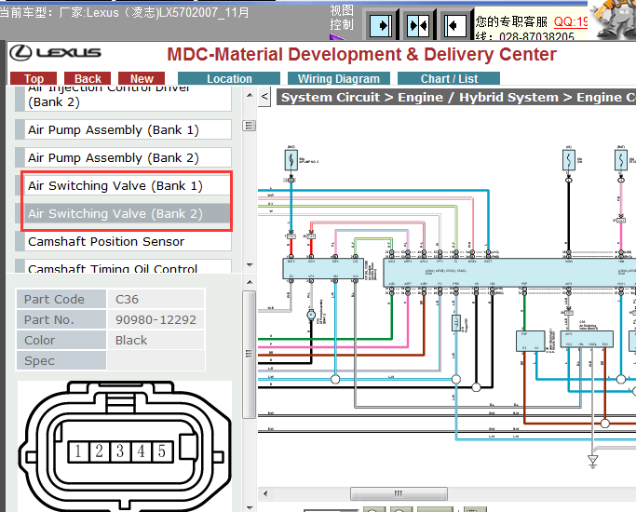Click the Part No. label cell
636x512 pixels.
[x=61, y=319]
